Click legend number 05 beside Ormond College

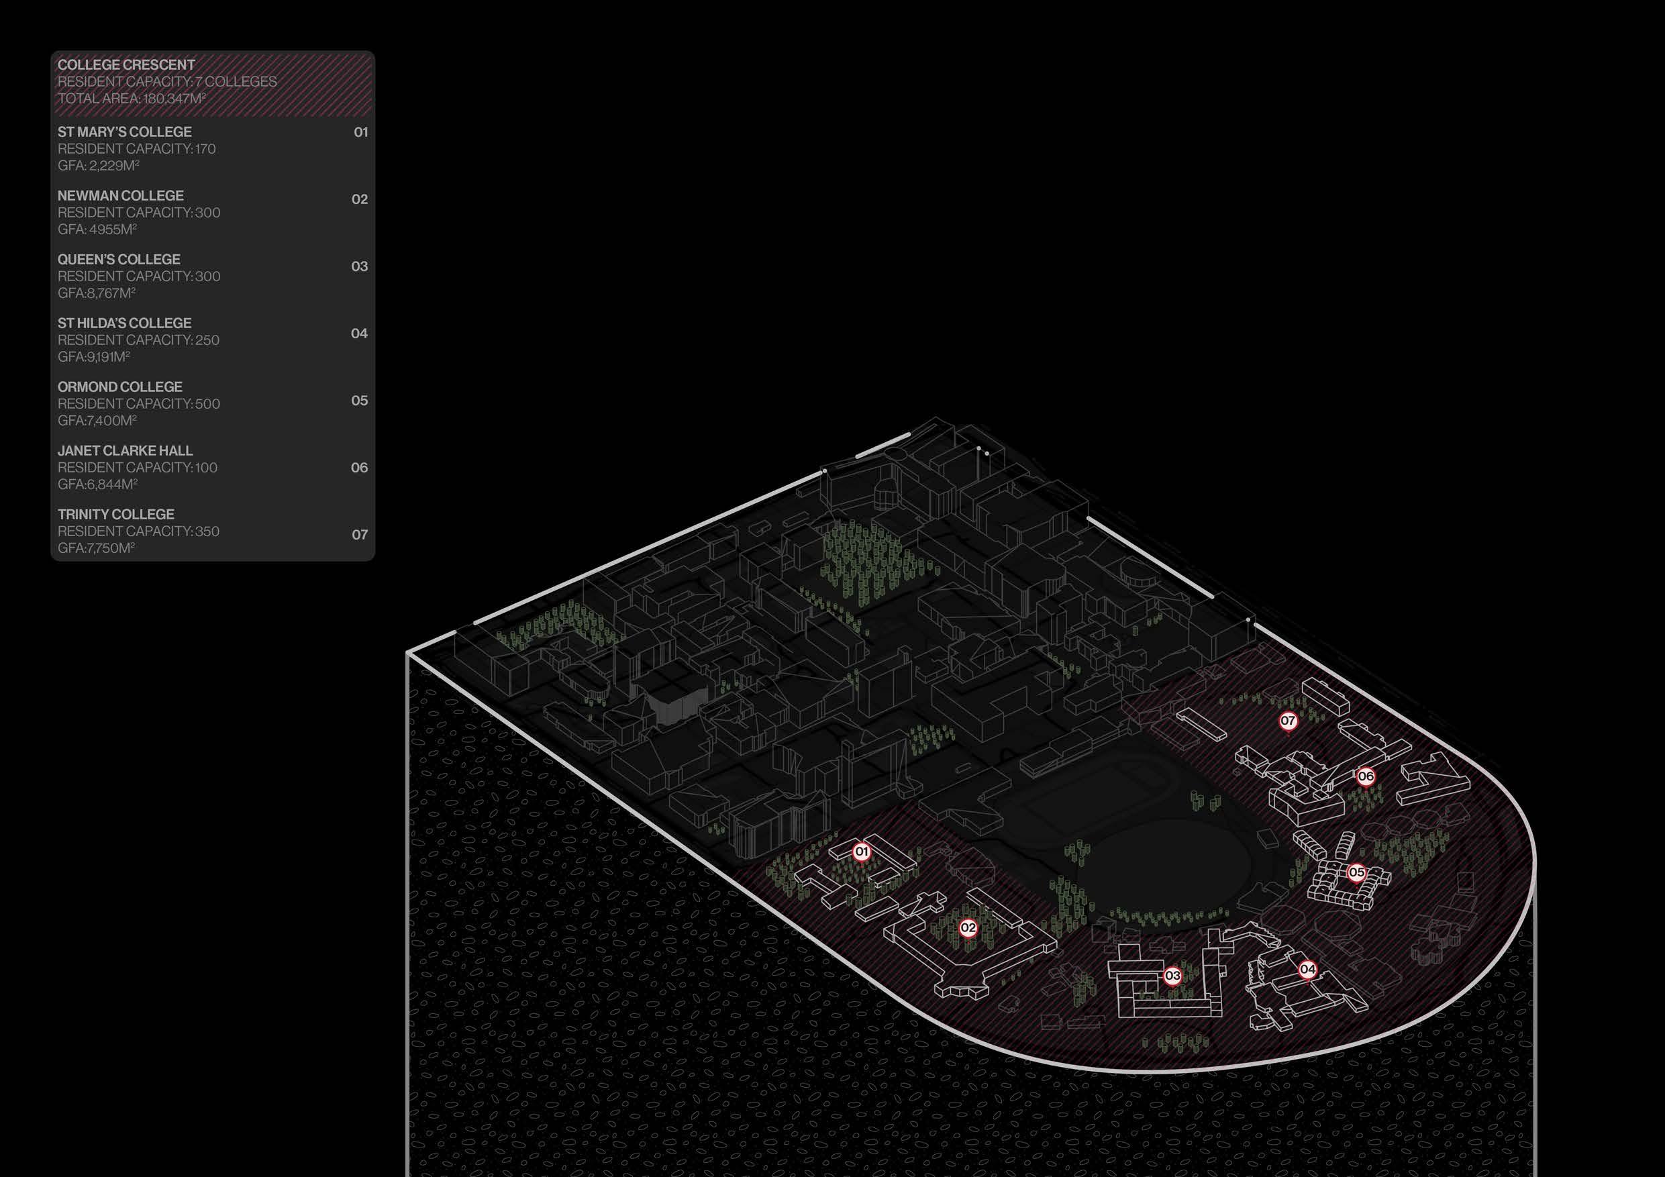click(360, 401)
